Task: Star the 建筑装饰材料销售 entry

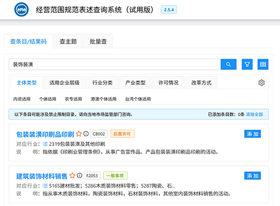Action: pyautogui.click(x=72, y=176)
